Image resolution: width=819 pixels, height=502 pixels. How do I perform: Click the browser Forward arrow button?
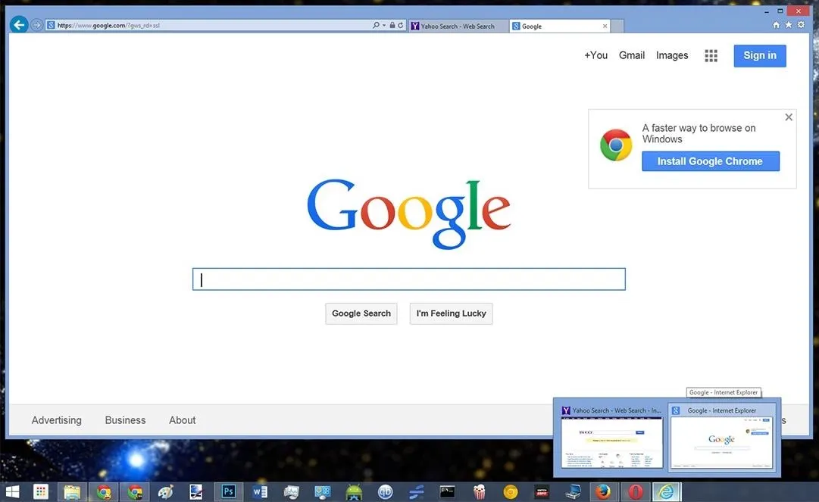tap(36, 25)
